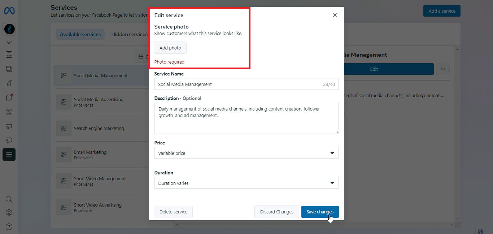493x234 pixels.
Task: Close the Edit service dialog
Action: (335, 15)
